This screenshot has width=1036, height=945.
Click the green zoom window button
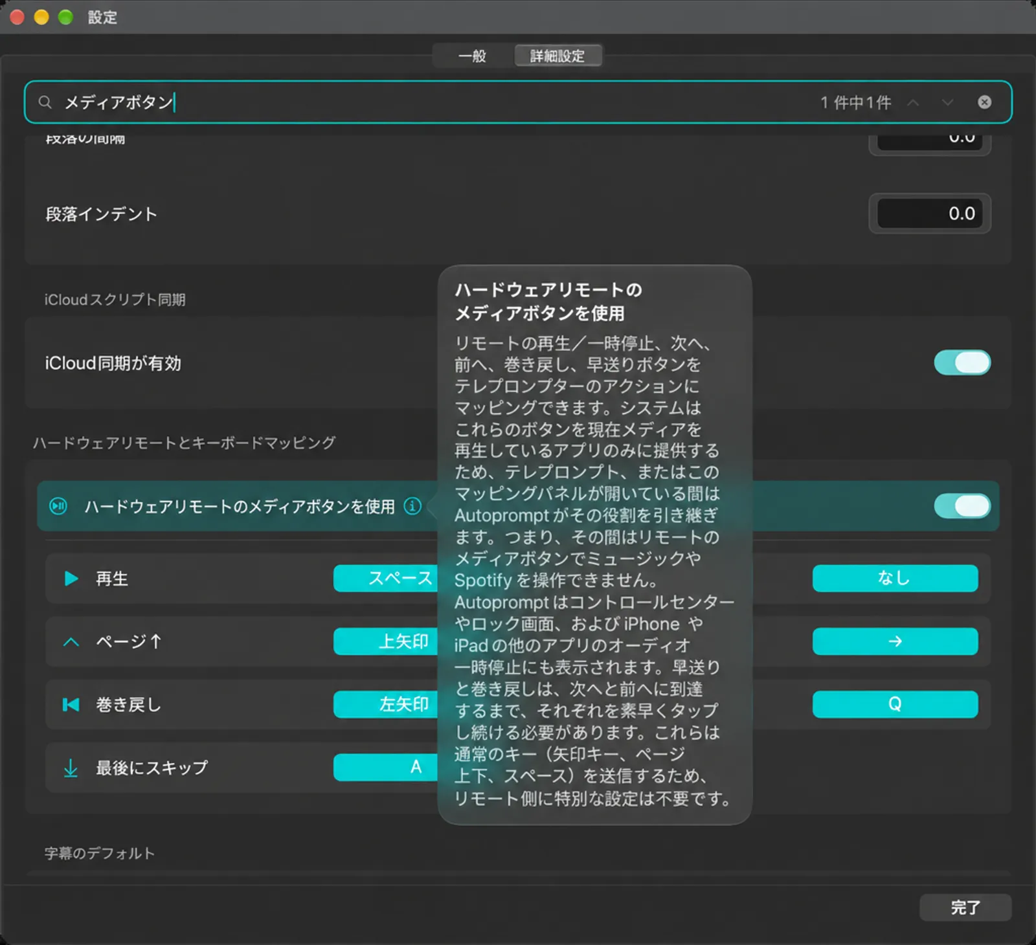click(65, 17)
